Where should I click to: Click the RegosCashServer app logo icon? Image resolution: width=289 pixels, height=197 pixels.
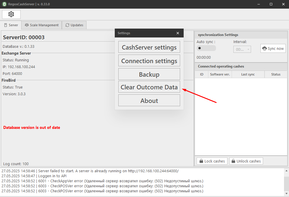[4, 4]
